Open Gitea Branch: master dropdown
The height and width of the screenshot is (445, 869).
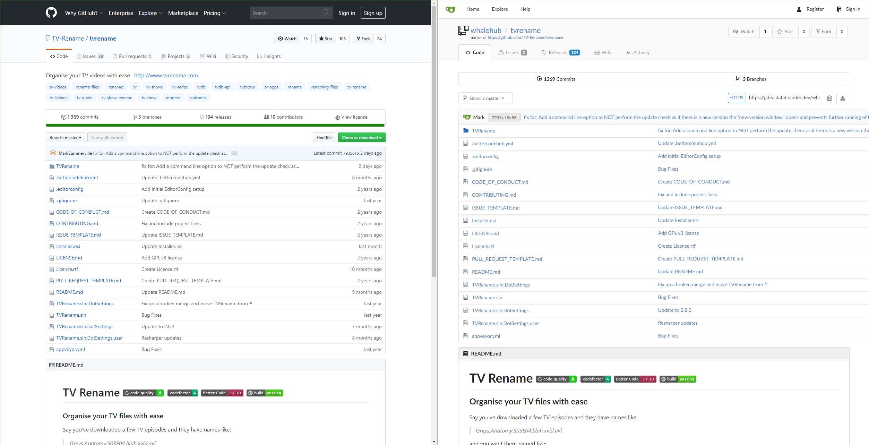[x=485, y=98]
